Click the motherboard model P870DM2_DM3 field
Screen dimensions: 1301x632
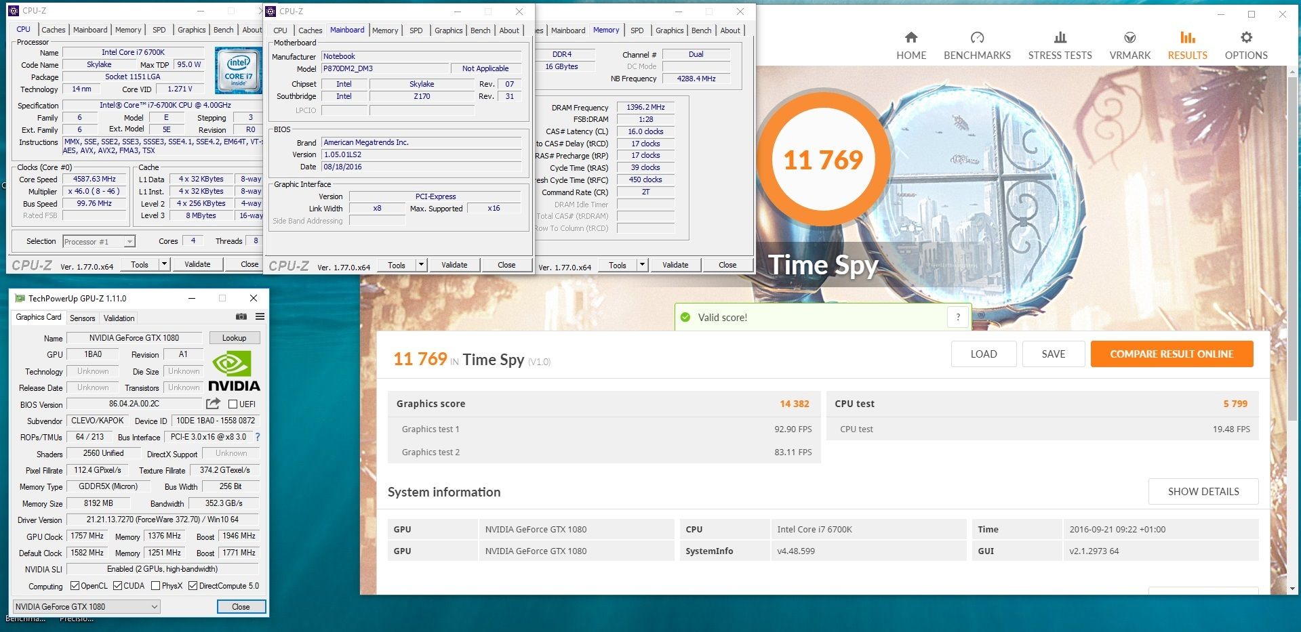[384, 68]
